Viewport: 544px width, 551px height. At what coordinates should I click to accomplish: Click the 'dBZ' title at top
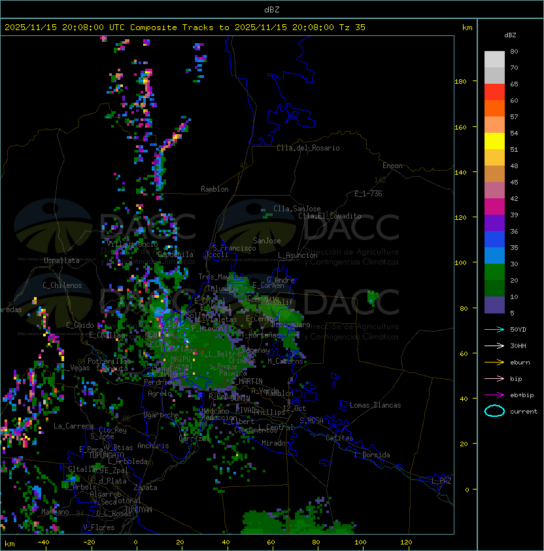click(x=272, y=9)
